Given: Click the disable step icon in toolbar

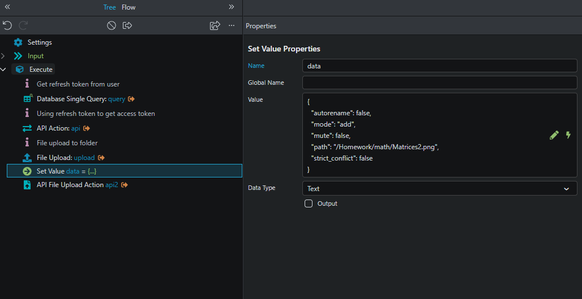Looking at the screenshot, I should pos(112,25).
